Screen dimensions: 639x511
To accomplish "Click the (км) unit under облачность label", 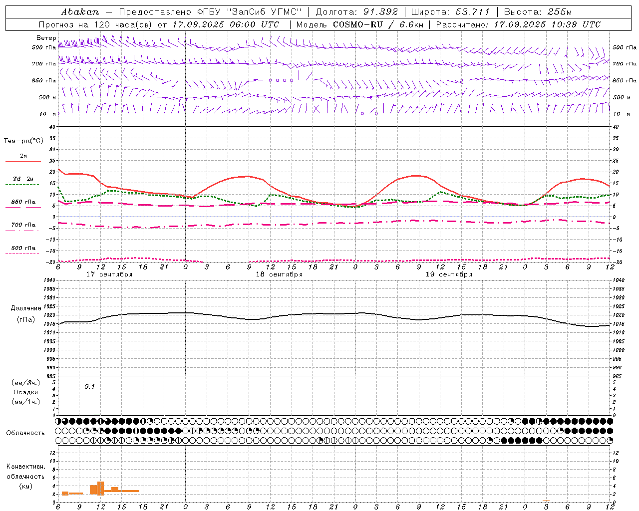I will [25, 486].
